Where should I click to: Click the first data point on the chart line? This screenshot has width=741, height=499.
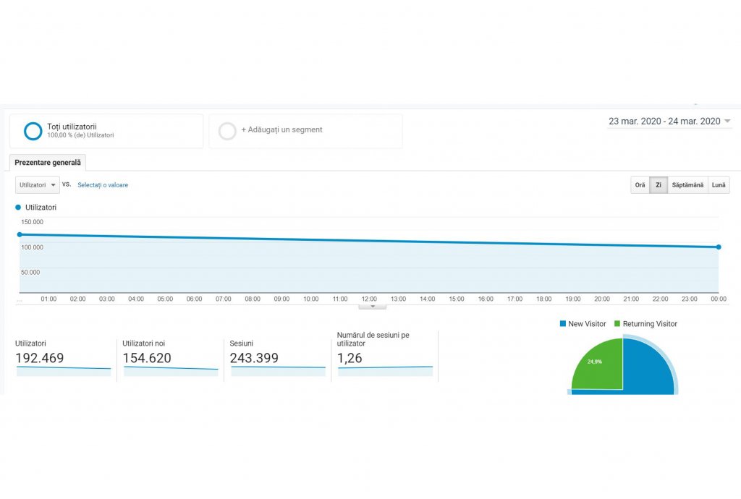coord(20,234)
